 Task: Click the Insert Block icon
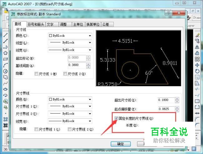click(x=5, y=101)
